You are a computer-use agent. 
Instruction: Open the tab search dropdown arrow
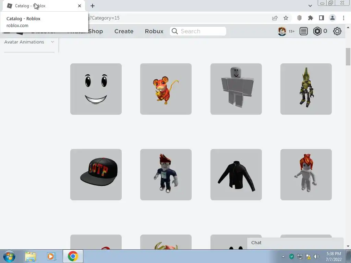point(310,6)
